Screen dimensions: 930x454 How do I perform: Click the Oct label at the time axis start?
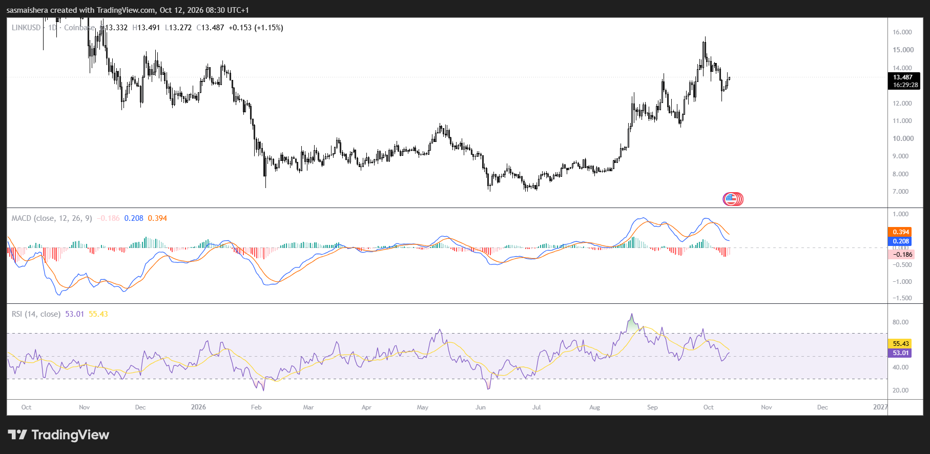[26, 407]
